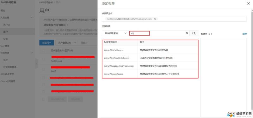Viewport: 253px width, 118px height.
Task: Clear the nls search text icon
Action: (x=187, y=33)
